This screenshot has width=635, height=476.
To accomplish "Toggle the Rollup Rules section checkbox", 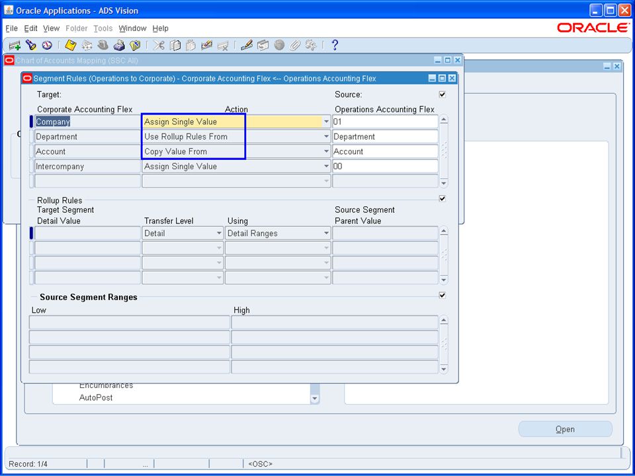I will (443, 199).
